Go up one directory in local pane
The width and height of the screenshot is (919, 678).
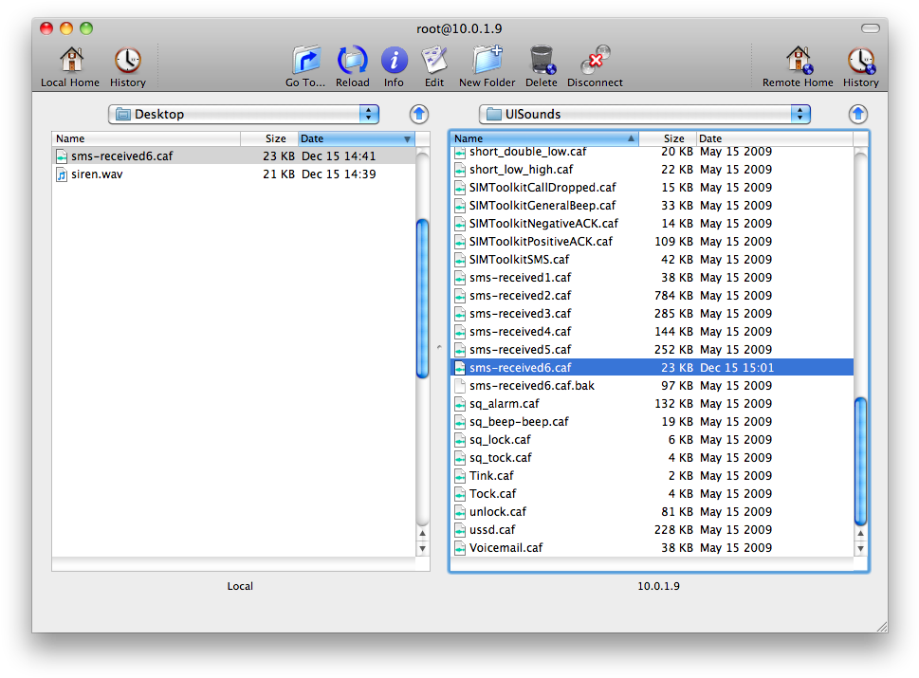click(418, 114)
